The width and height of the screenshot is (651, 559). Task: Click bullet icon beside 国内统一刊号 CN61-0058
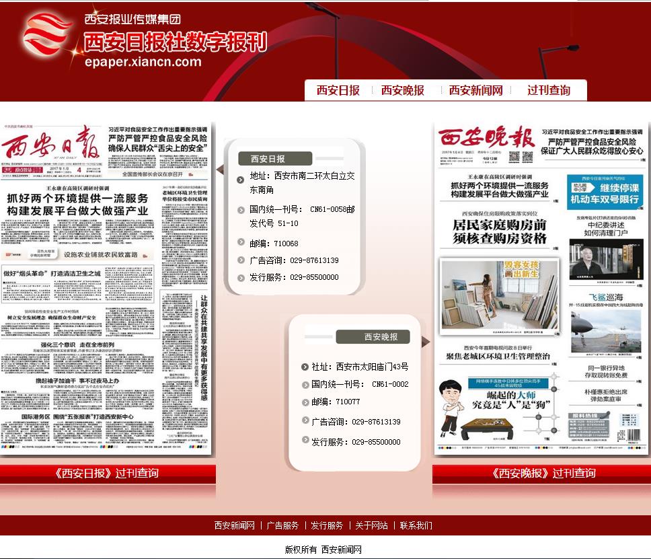(241, 210)
